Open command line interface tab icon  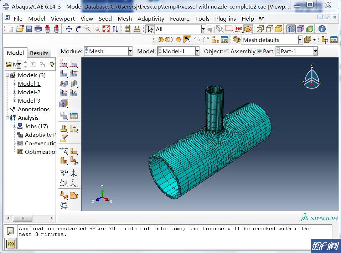click(11, 244)
